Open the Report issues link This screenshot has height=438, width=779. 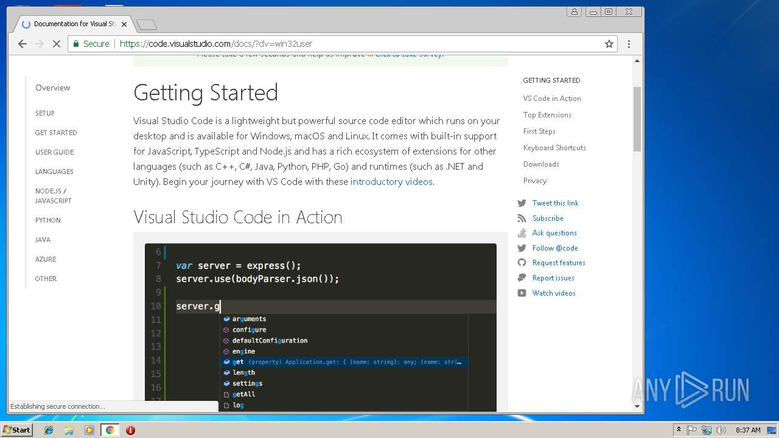pos(553,278)
